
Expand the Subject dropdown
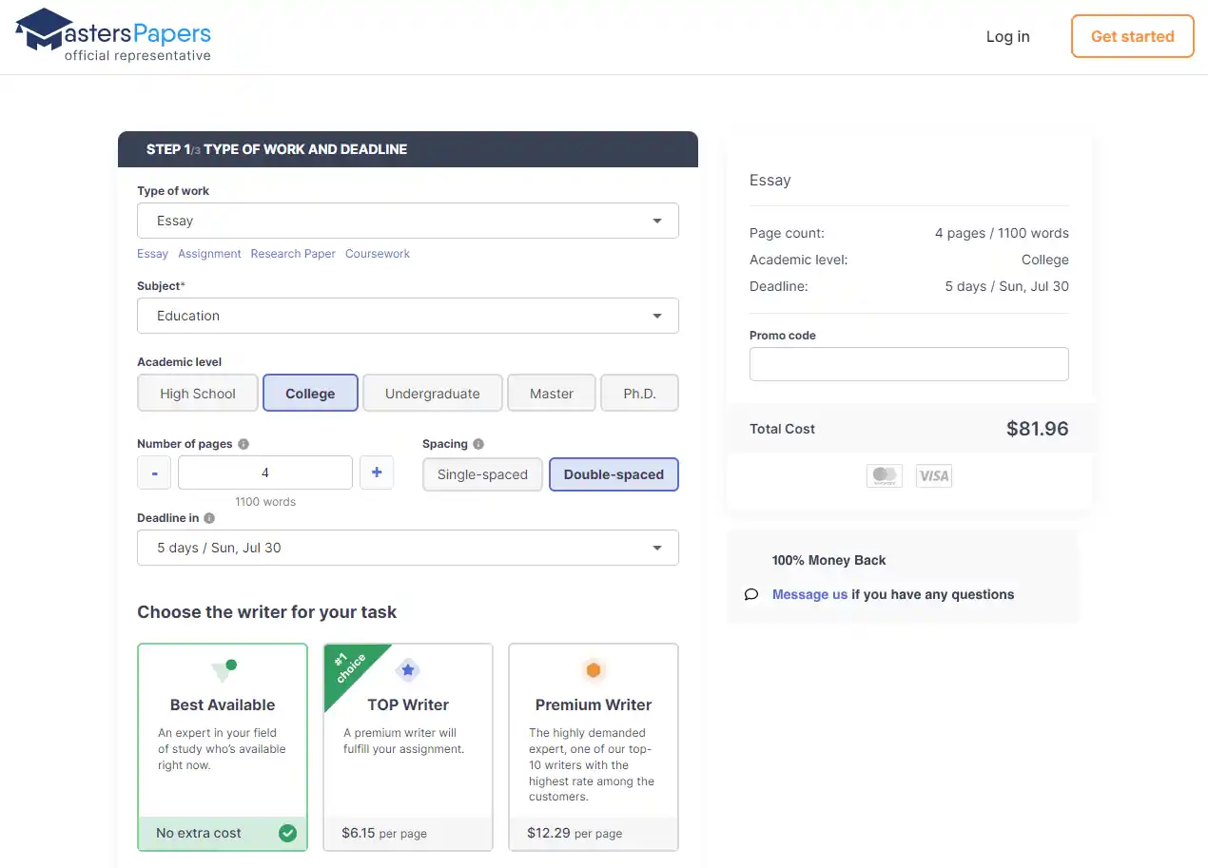point(407,316)
